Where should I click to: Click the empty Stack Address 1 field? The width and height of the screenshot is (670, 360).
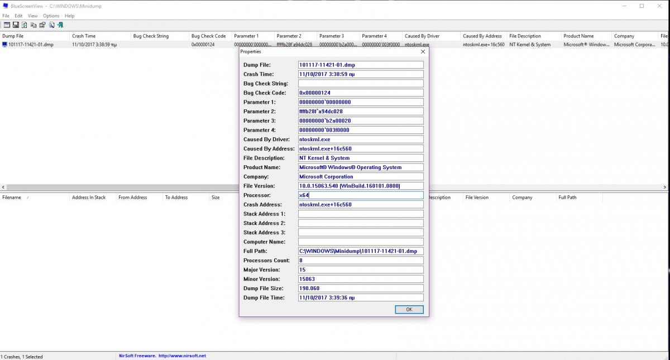pos(361,214)
